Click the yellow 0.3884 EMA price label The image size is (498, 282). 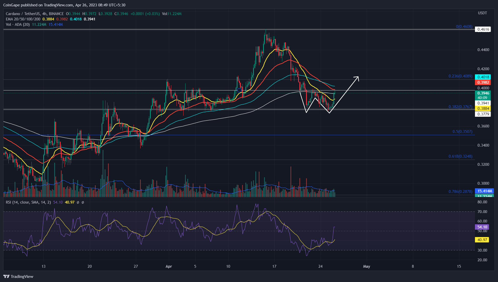tap(483, 109)
